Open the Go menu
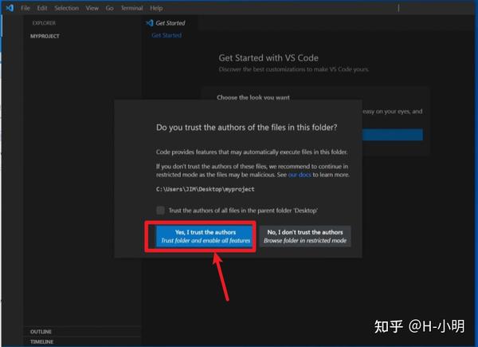Screen dimensions: 478x347 click(x=109, y=8)
